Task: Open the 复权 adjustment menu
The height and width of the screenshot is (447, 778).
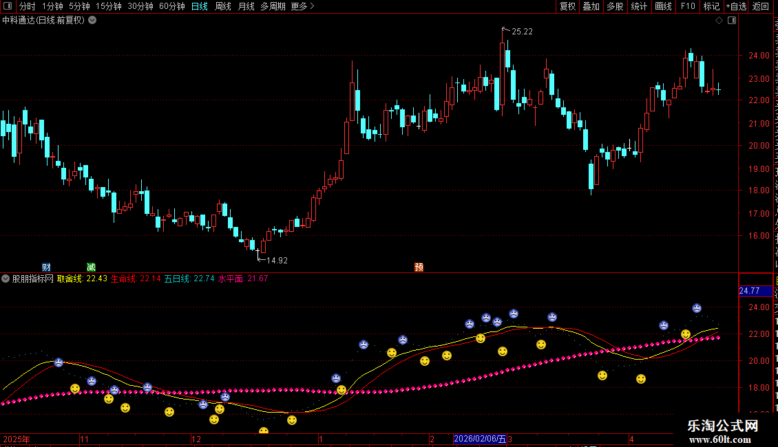Action: 567,6
